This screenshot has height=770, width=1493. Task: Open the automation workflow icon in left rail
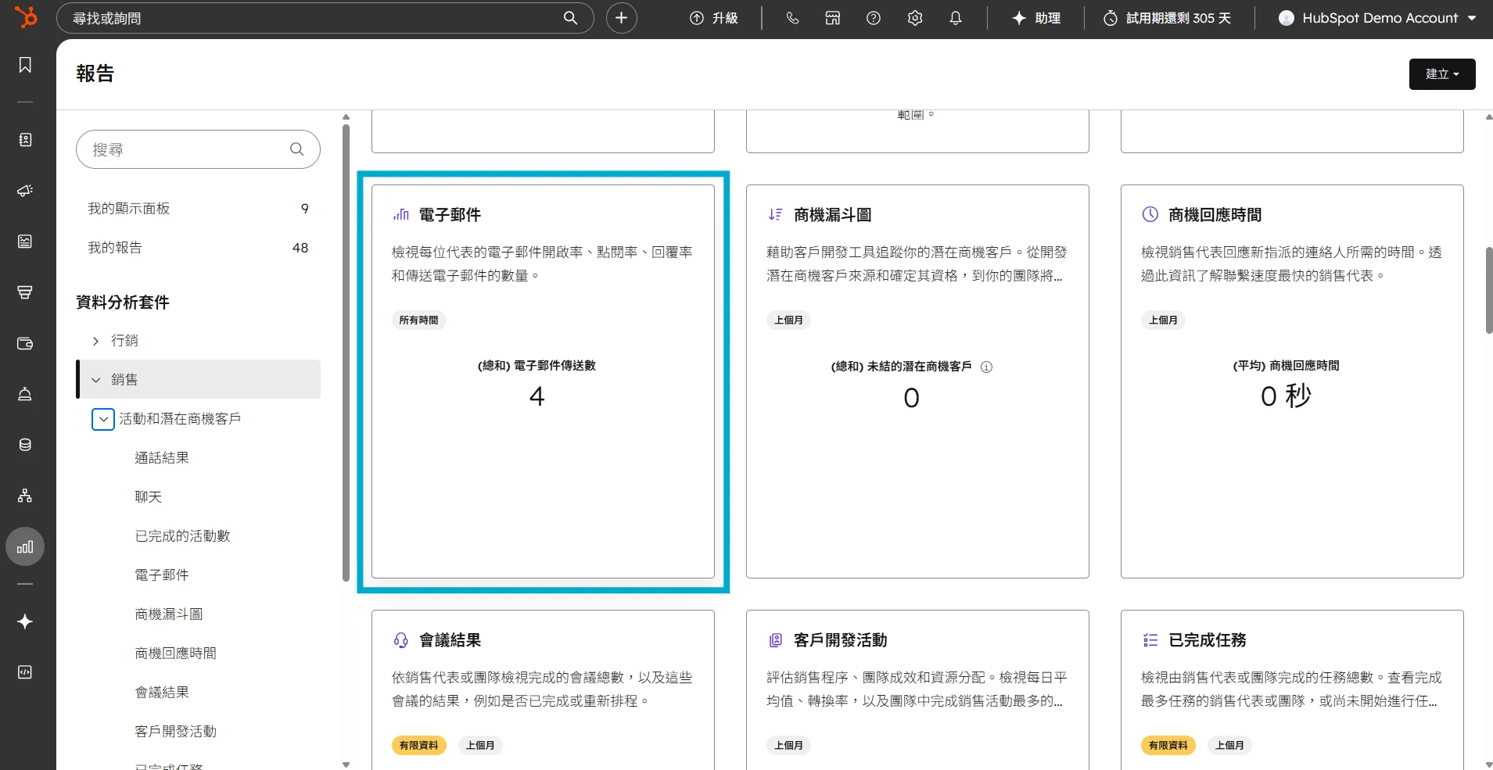tap(25, 496)
